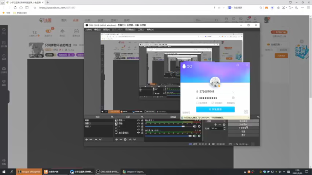This screenshot has height=175, width=312.
Task: Open 设置 button in OBS controls
Action: 243,131
